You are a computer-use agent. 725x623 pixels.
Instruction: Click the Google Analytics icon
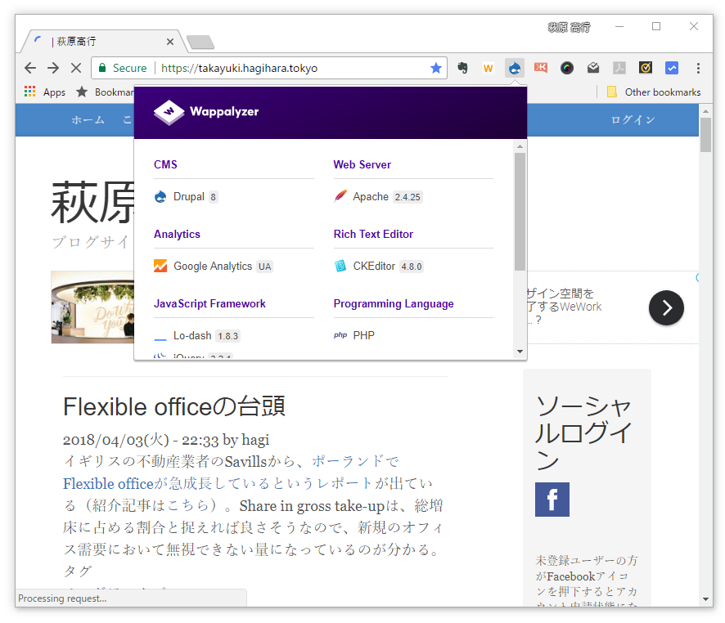tap(160, 266)
